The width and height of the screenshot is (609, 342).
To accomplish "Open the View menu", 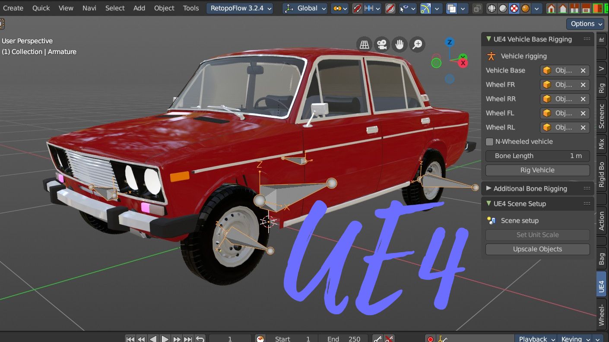I will pyautogui.click(x=66, y=8).
